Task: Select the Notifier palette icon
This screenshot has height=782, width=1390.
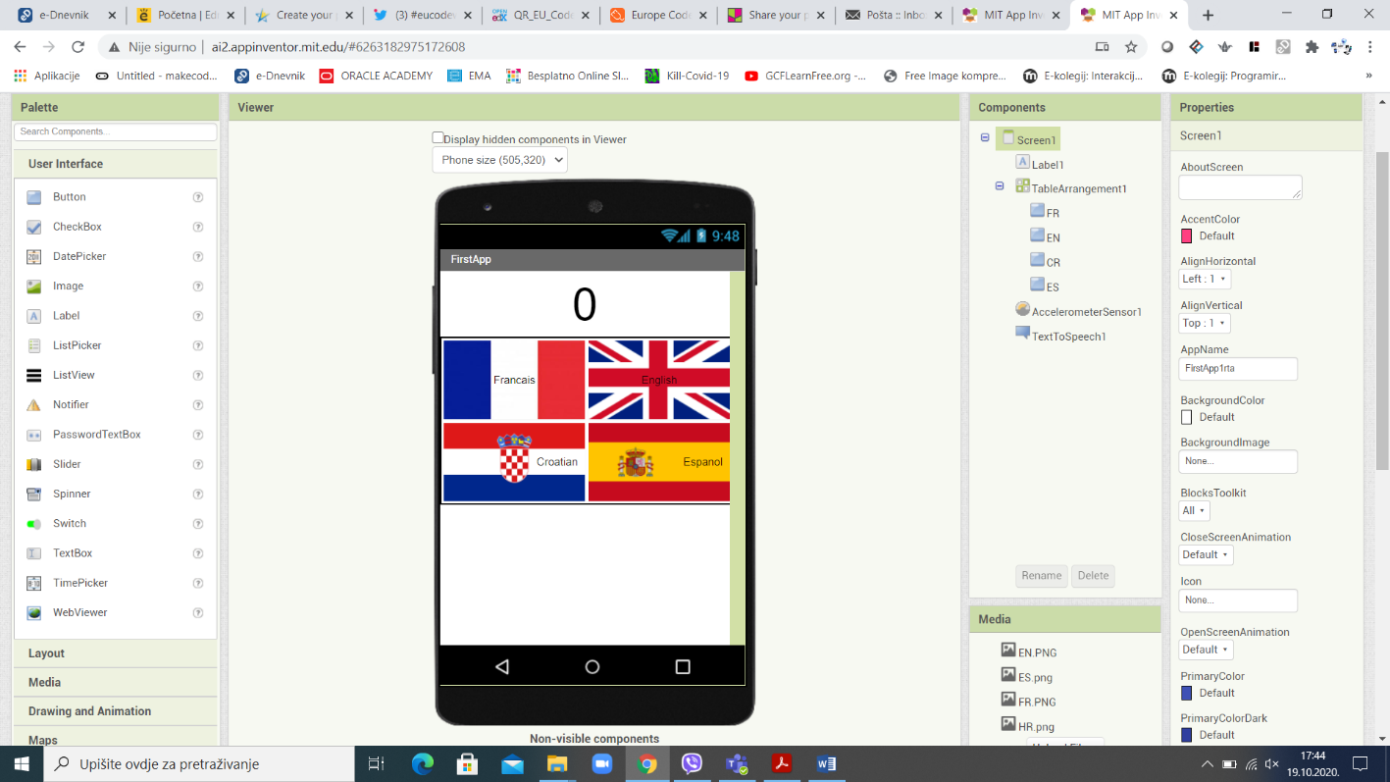Action: [x=34, y=405]
